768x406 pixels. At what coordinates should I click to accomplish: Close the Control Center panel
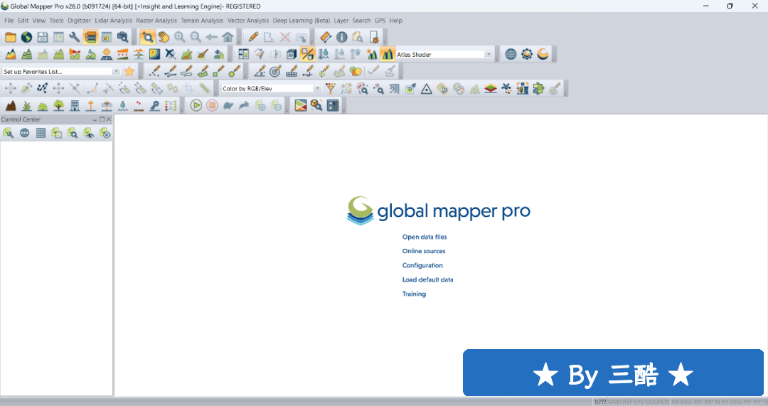click(x=109, y=119)
